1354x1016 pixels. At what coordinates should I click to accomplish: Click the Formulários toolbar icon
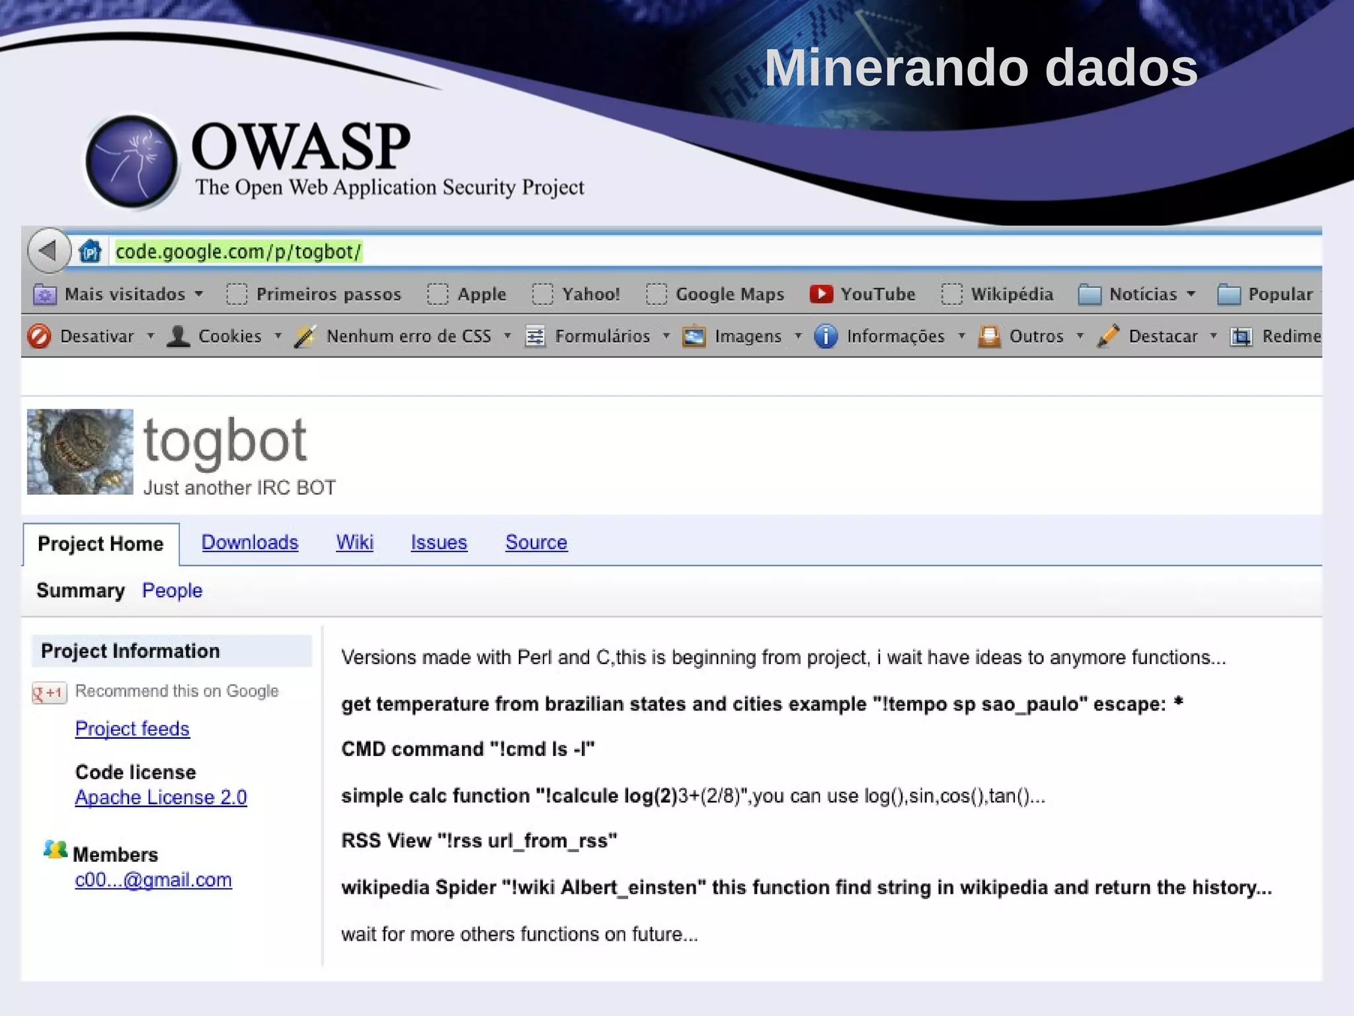point(534,337)
